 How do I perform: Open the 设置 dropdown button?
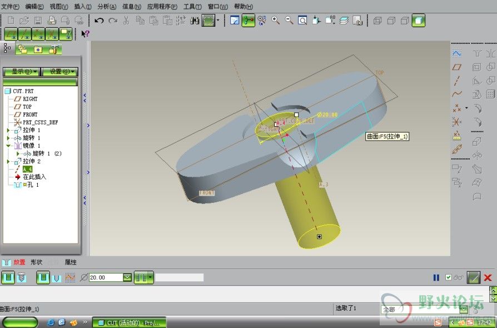[x=59, y=72]
